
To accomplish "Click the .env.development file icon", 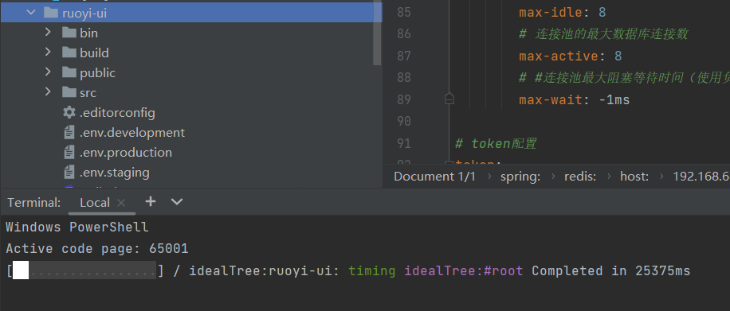I will [x=69, y=133].
